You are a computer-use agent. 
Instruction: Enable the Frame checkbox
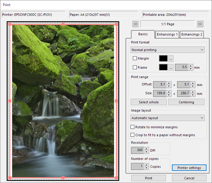pyautogui.click(x=135, y=67)
